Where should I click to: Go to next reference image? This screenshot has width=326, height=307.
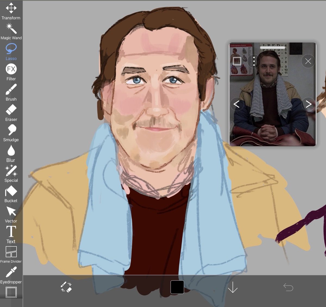(309, 104)
